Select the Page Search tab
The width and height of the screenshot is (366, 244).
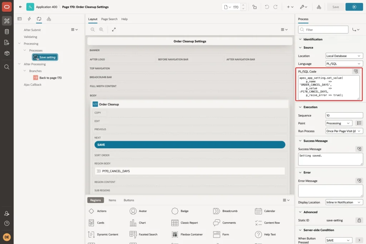[109, 19]
